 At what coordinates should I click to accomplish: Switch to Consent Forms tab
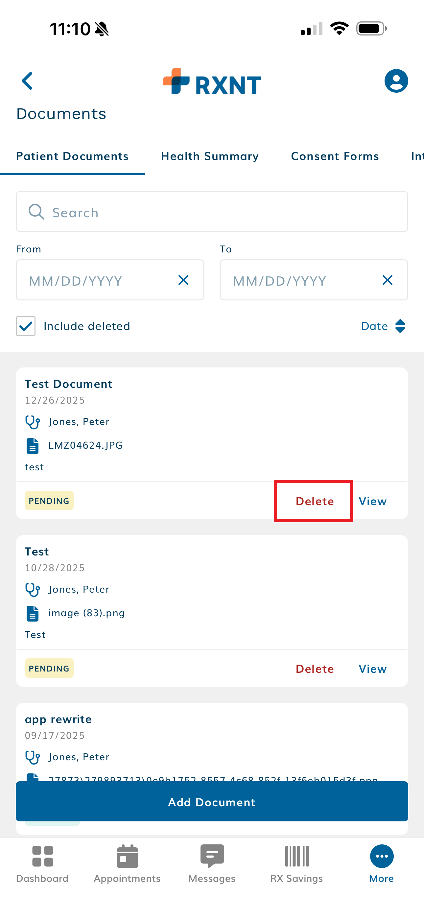[335, 156]
